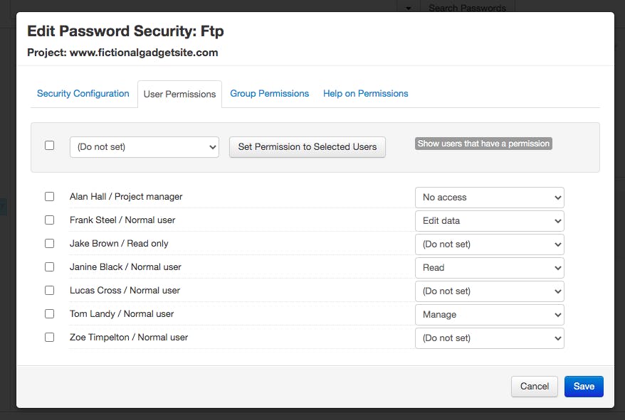Tick the Zoe Timpelton checkbox
This screenshot has width=625, height=420.
49,337
